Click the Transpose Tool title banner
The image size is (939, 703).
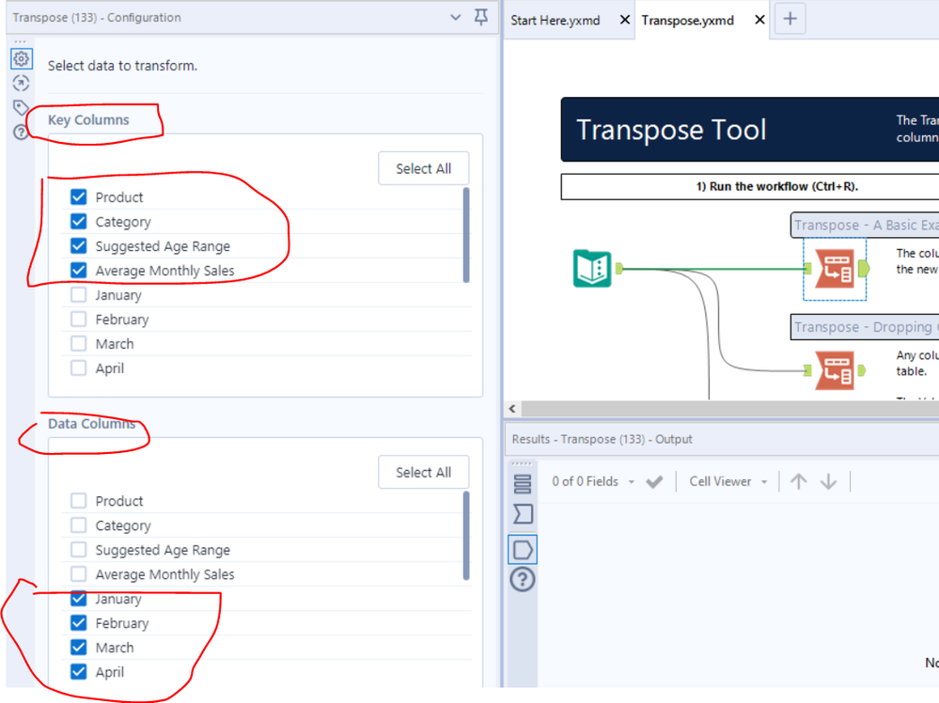(x=750, y=130)
